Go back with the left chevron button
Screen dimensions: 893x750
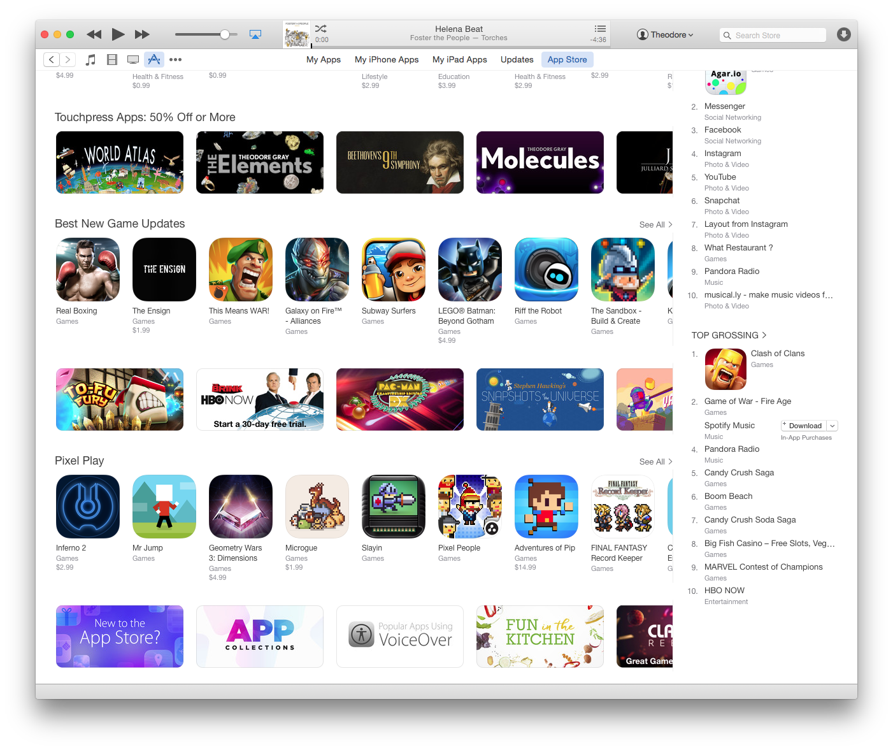(x=52, y=60)
